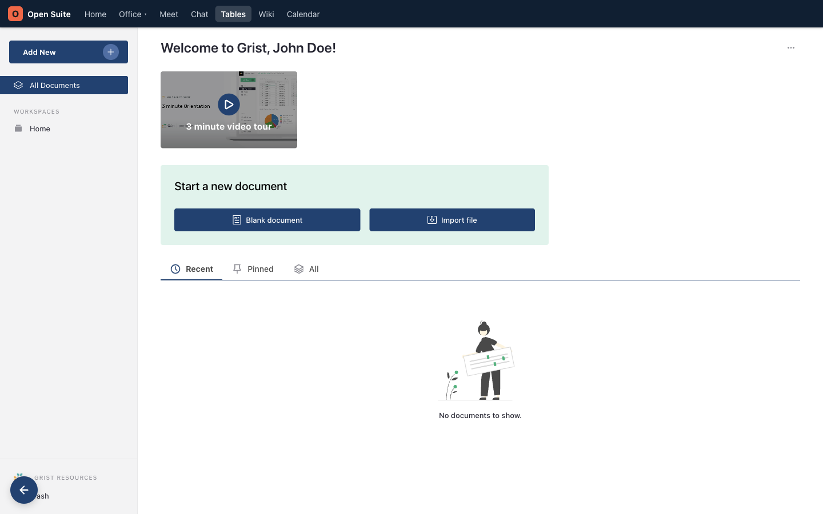Create a Blank document
823x514 pixels.
pos(267,220)
